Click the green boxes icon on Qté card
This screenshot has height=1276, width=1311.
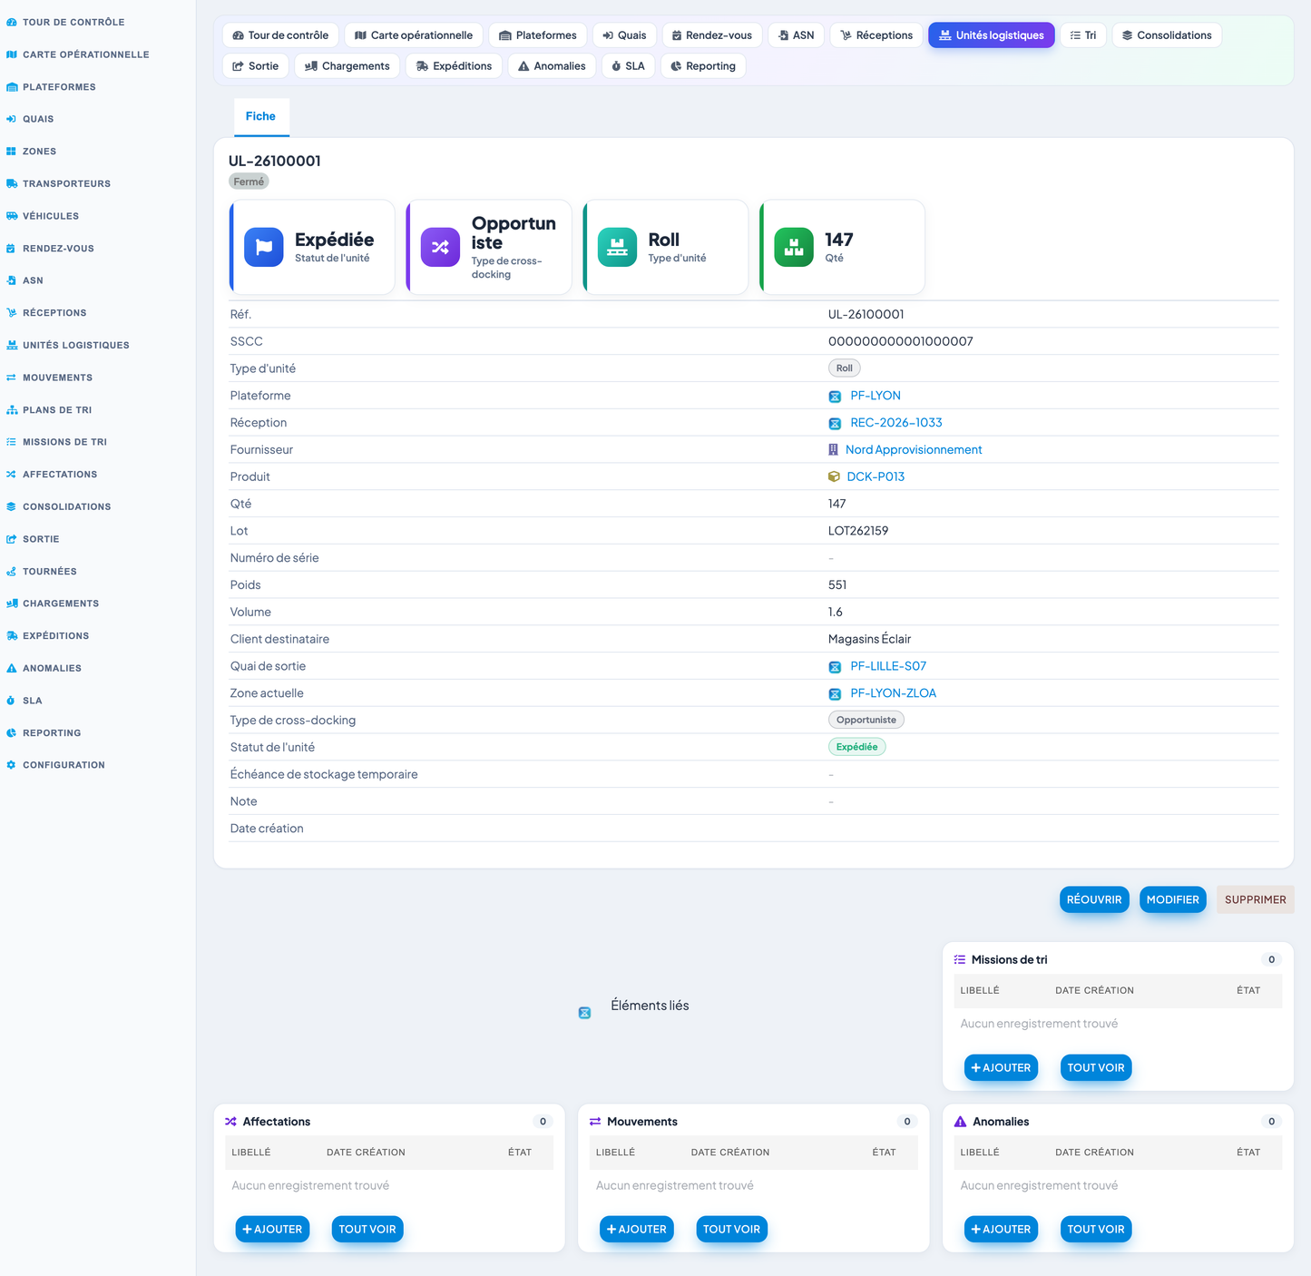pos(794,247)
